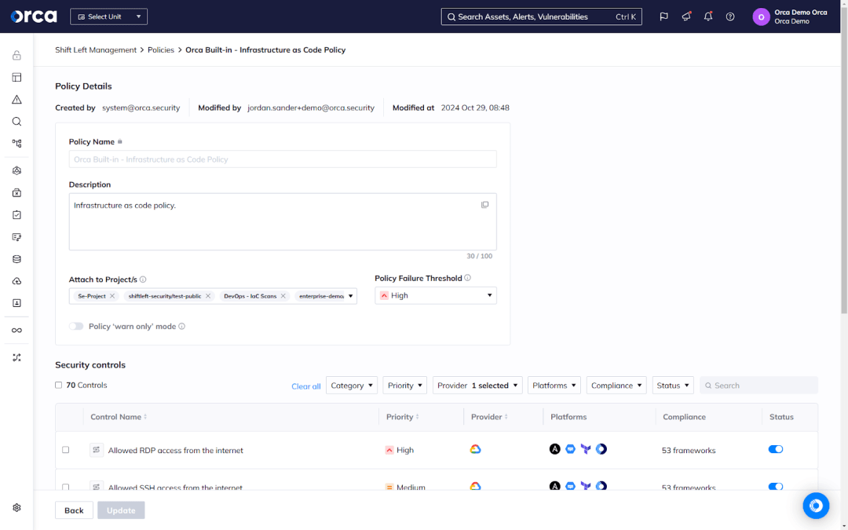
Task: Click the Back button
Action: tap(74, 510)
